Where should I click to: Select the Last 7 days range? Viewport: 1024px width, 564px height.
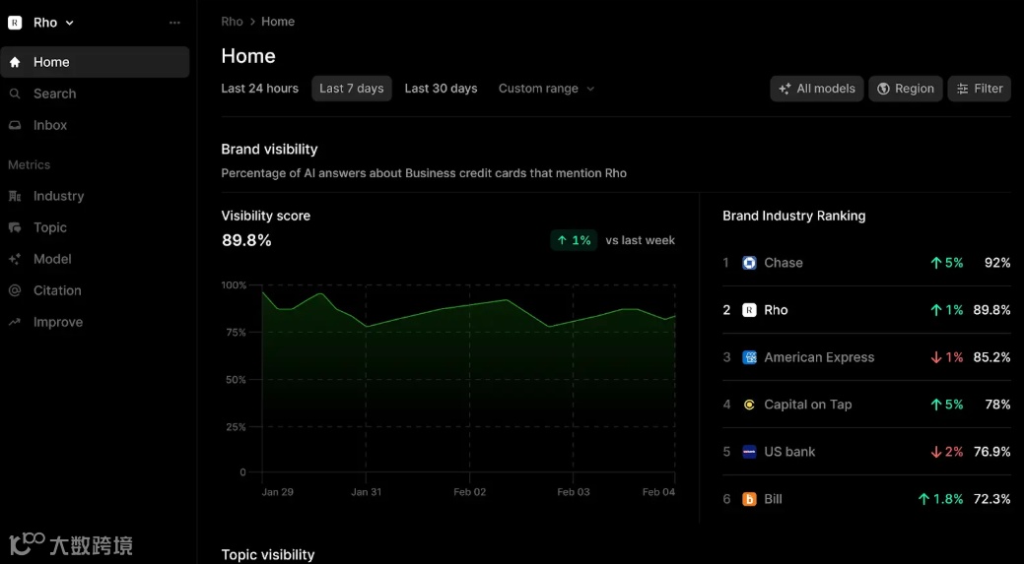(351, 89)
